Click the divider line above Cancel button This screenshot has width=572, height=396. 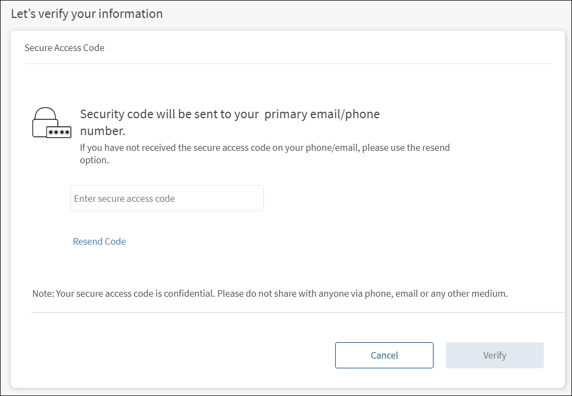tap(298, 312)
